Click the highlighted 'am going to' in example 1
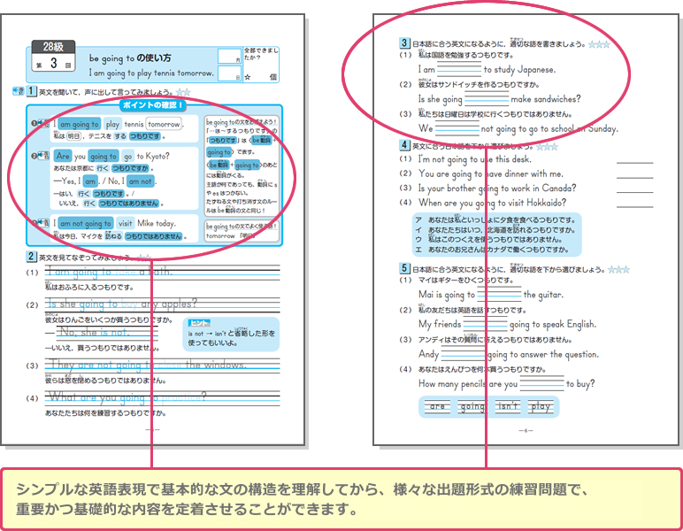This screenshot has height=531, width=683. pyautogui.click(x=79, y=124)
